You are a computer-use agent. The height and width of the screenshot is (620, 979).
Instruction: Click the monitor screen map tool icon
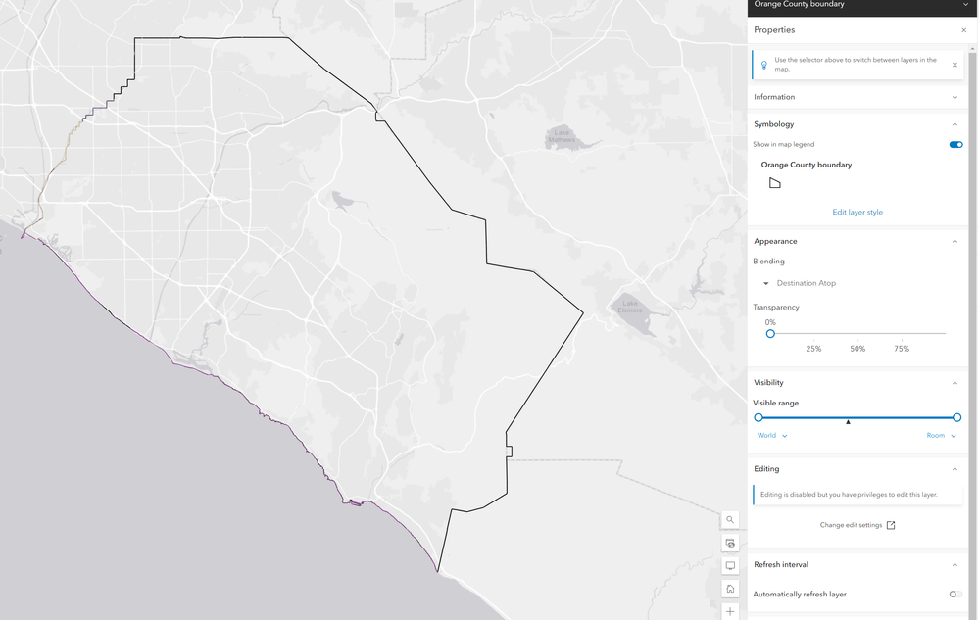click(x=730, y=566)
